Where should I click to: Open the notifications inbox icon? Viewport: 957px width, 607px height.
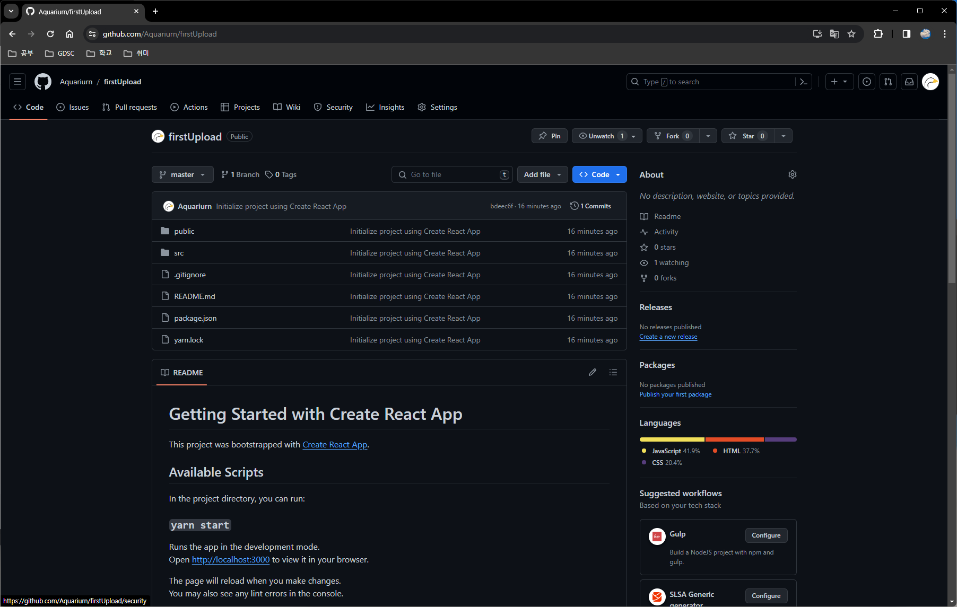[x=909, y=82]
